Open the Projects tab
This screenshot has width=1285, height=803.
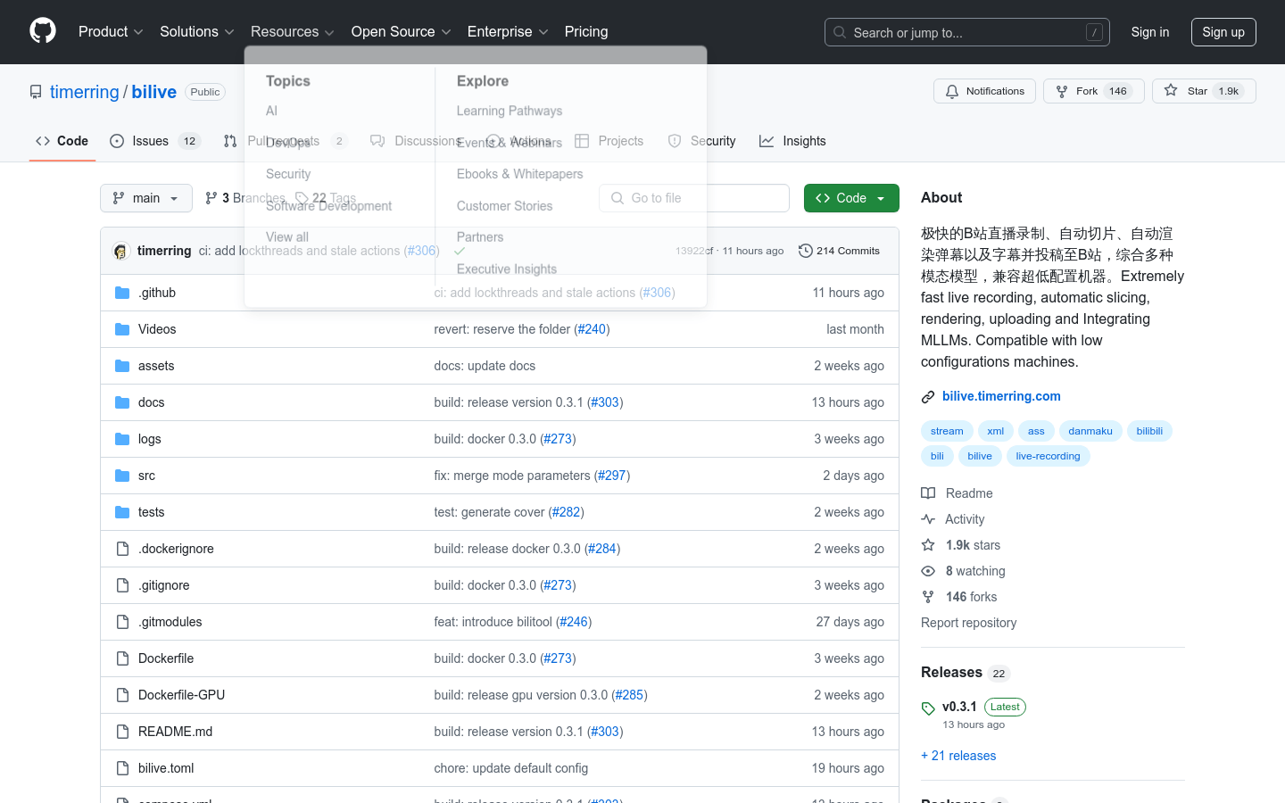609,141
